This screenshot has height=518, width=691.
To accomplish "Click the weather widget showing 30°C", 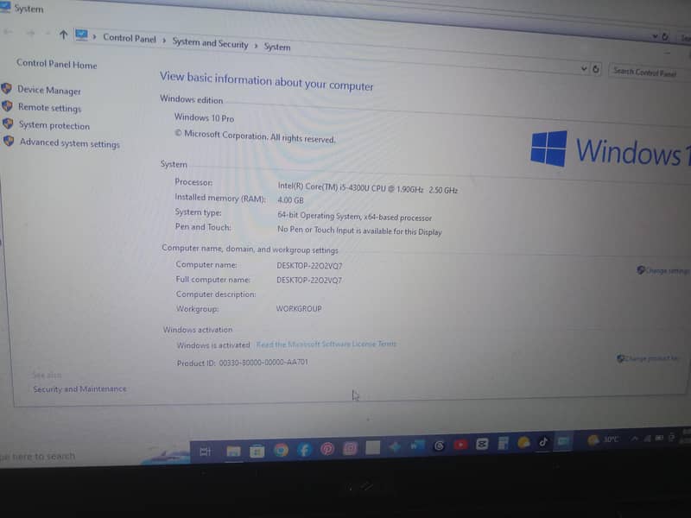I will coord(603,439).
